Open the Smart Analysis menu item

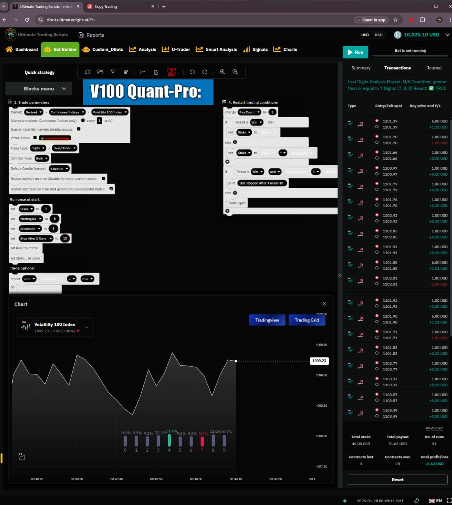click(x=217, y=49)
